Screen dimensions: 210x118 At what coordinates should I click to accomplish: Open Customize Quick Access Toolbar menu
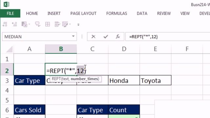[78, 25]
